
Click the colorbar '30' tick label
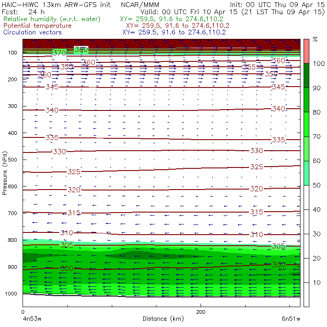316,234
